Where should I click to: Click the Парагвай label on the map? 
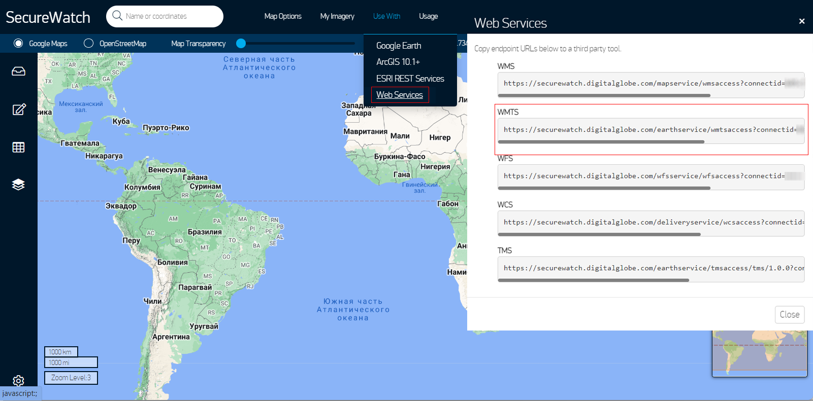[x=195, y=287]
